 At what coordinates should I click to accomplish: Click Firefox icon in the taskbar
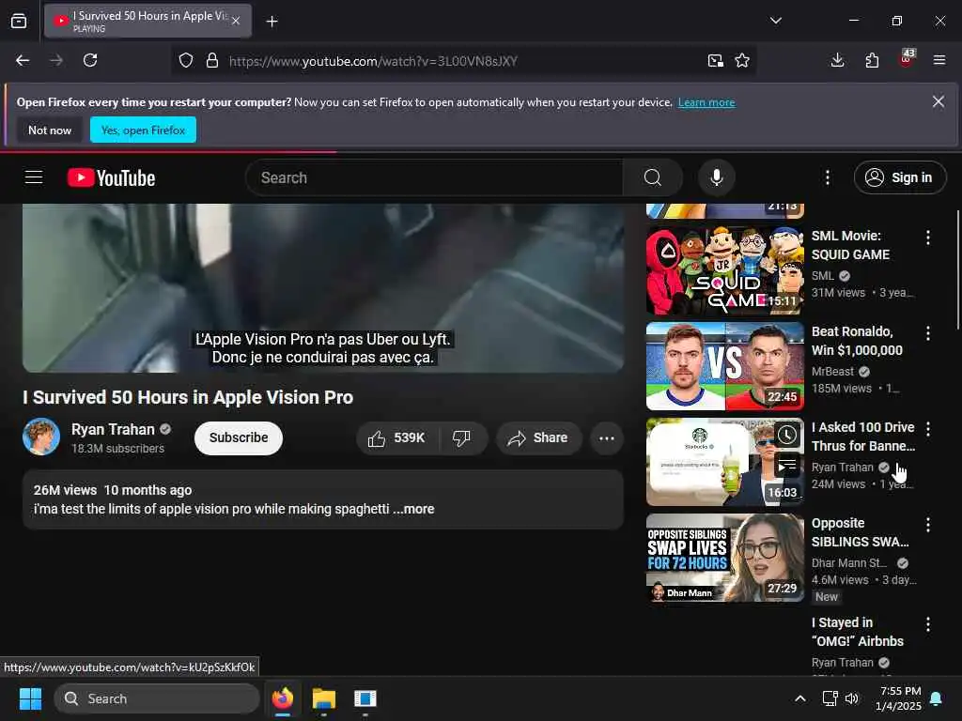(282, 698)
